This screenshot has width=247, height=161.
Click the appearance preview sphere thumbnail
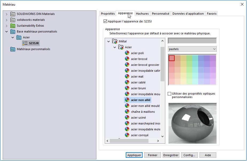click(x=192, y=123)
